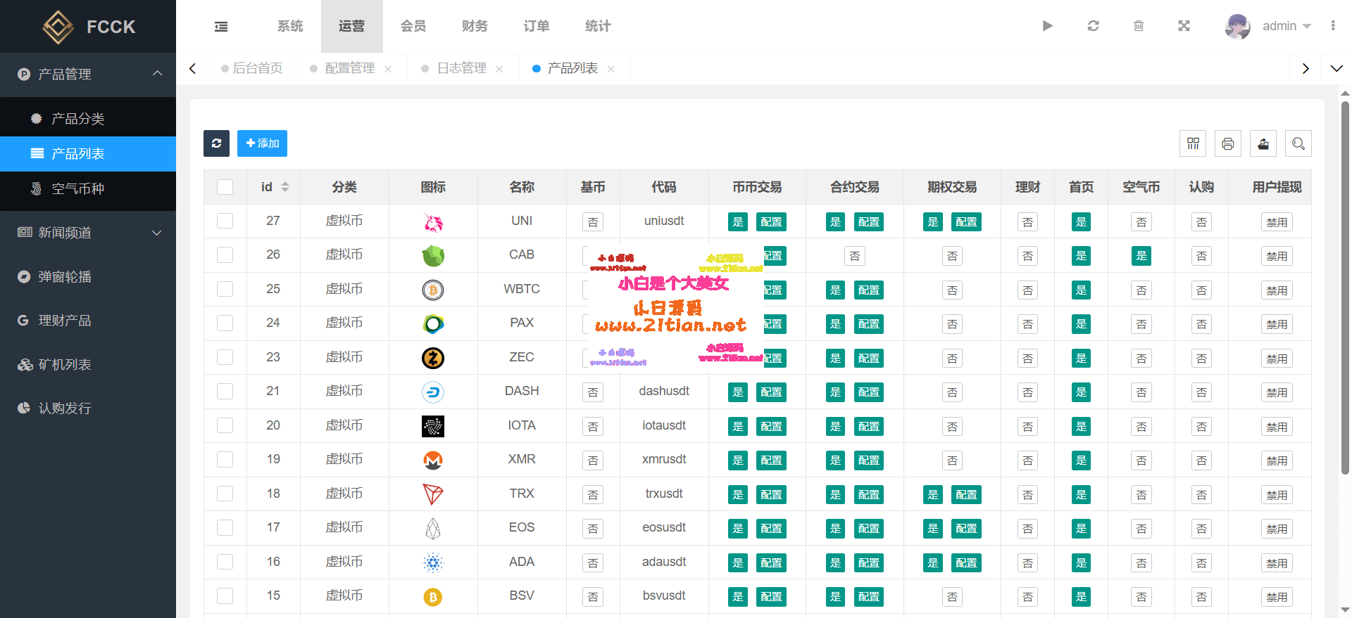This screenshot has width=1352, height=618.
Task: Switch to the 日志管理 tab
Action: tap(461, 68)
